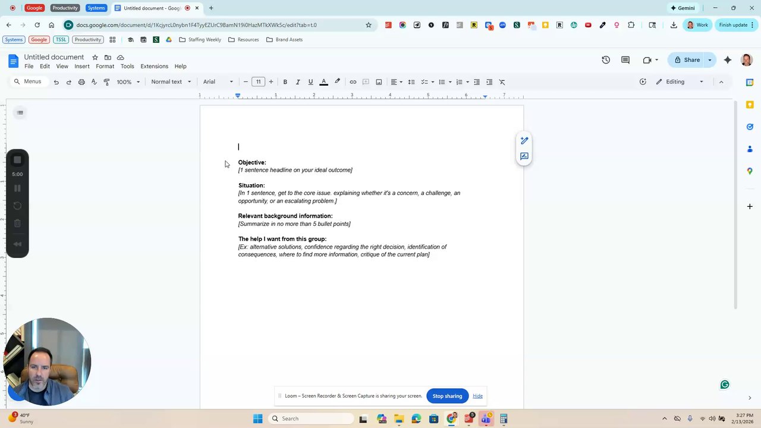Insert a link from the toolbar
The width and height of the screenshot is (761, 428).
pyautogui.click(x=353, y=82)
